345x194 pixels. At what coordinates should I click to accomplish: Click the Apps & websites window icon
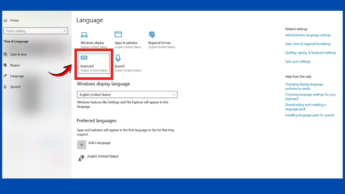118,34
